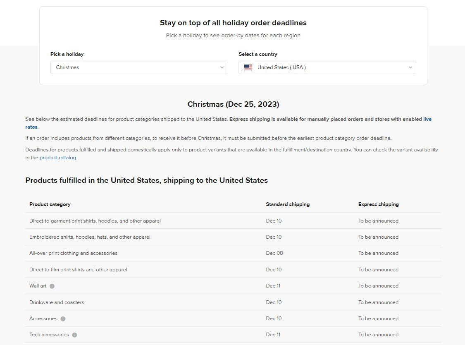Select the Product category column header
The height and width of the screenshot is (345, 465).
[50, 204]
